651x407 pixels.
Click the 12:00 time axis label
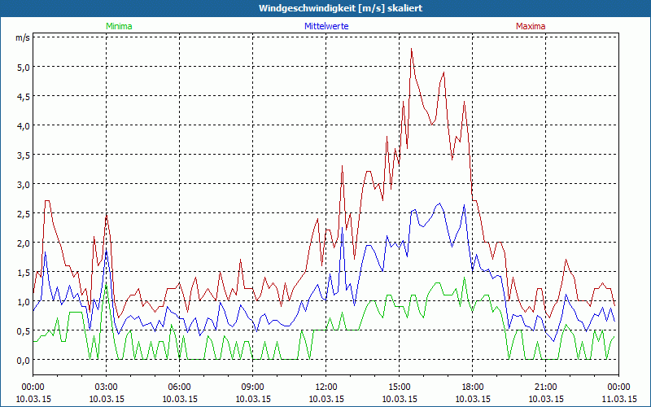click(x=326, y=387)
